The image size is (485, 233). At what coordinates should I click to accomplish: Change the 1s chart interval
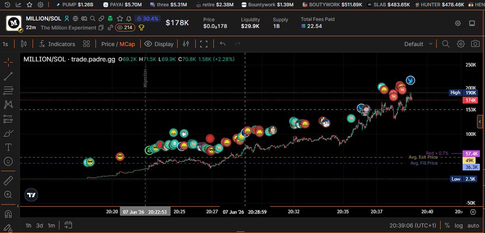6,44
